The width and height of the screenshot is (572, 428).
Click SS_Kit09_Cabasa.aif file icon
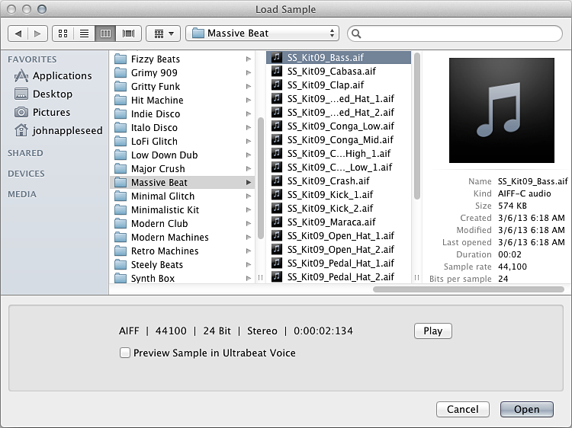click(x=277, y=71)
